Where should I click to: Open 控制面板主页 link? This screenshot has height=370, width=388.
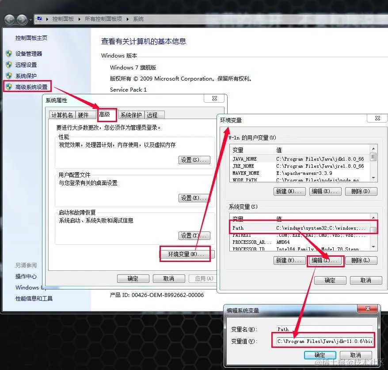pos(31,38)
